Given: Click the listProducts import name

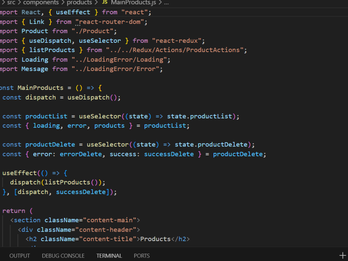Looking at the screenshot, I should (52, 50).
